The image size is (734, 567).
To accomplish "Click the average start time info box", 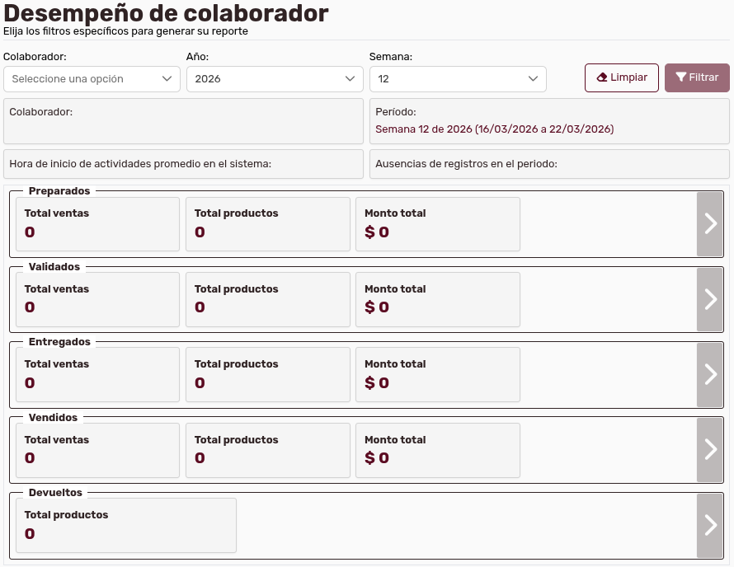I will pyautogui.click(x=183, y=164).
